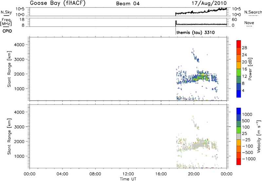The width and height of the screenshot is (262, 181).
Task: Click the frequency trace in Freq panel
Action: [201, 24]
